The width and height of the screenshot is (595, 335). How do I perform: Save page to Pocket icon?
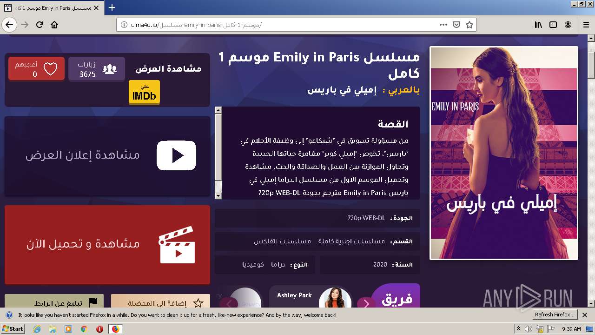456,25
